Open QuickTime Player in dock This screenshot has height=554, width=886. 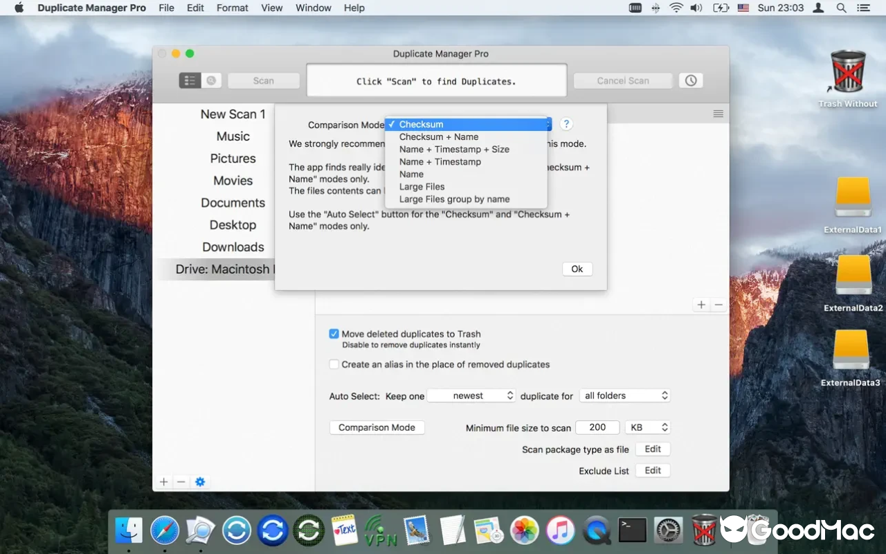pos(597,530)
